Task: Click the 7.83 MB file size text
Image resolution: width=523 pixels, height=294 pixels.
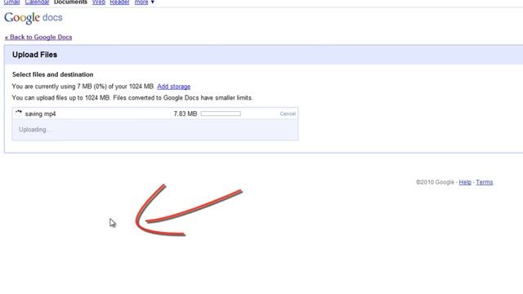Action: [x=186, y=114]
